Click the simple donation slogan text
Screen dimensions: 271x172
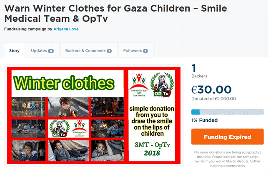pos(152,121)
